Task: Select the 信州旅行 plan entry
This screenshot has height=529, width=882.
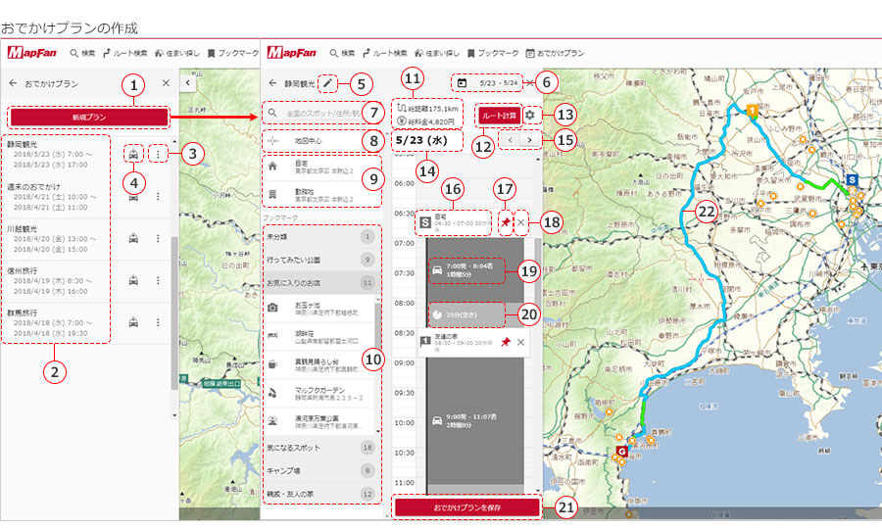Action: click(56, 280)
